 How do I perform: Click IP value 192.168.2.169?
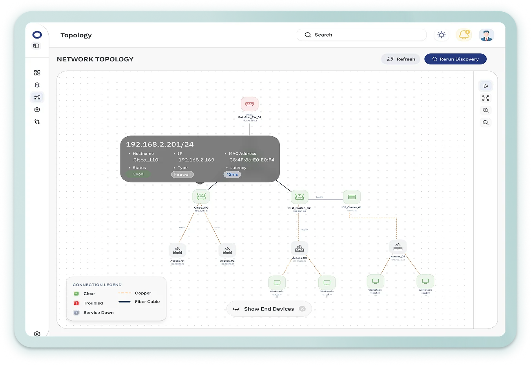[x=196, y=160]
